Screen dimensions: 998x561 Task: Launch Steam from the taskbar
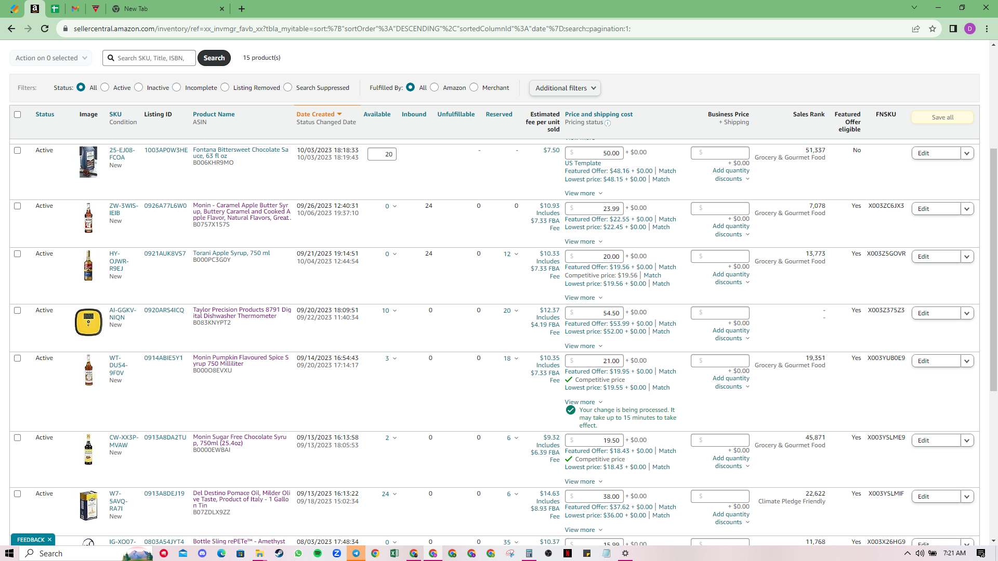coord(279,553)
